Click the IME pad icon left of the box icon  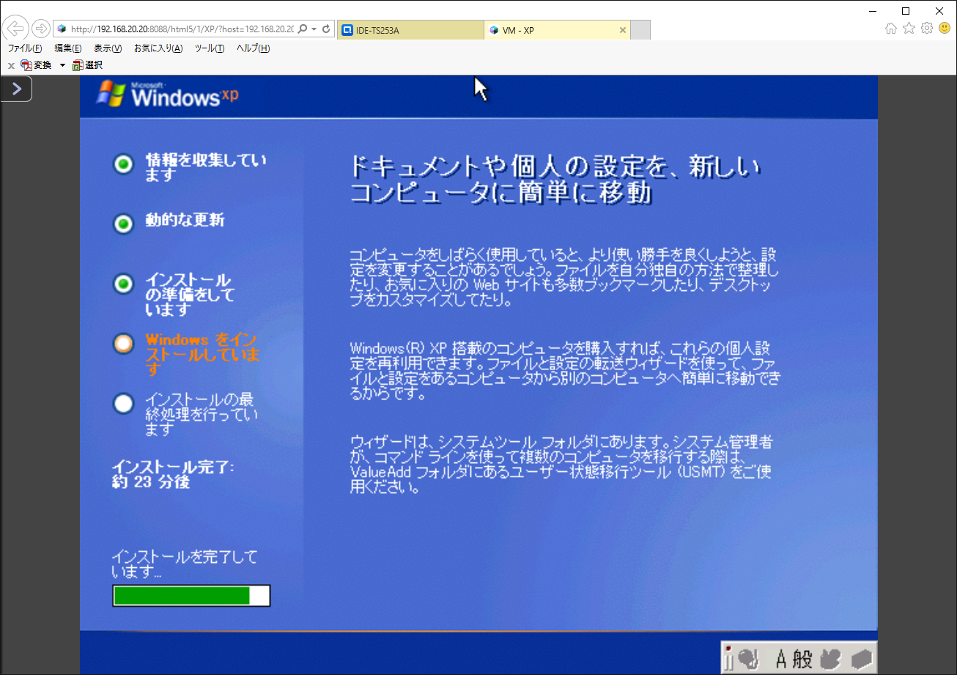(829, 660)
